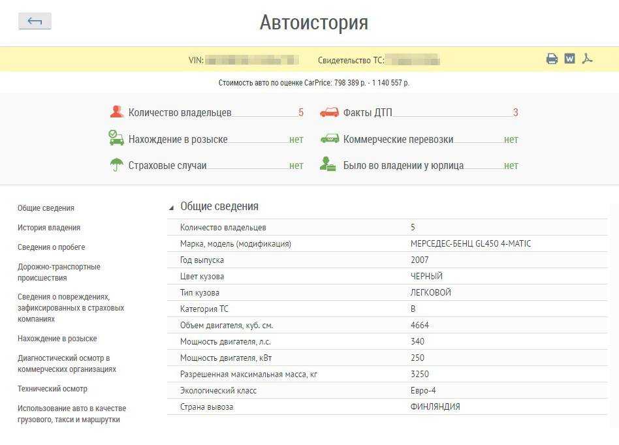Open insurance-recorded damage info link
This screenshot has height=445, width=619.
pos(71,308)
